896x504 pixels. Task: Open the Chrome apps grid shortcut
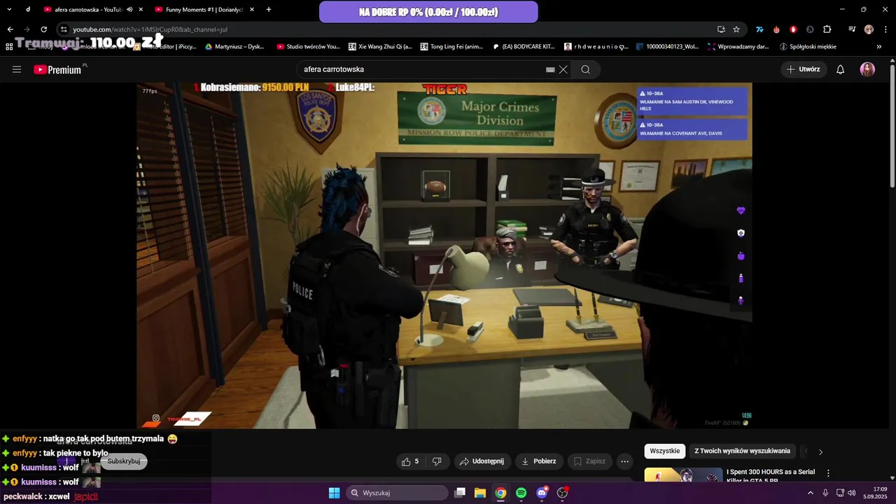click(x=9, y=47)
